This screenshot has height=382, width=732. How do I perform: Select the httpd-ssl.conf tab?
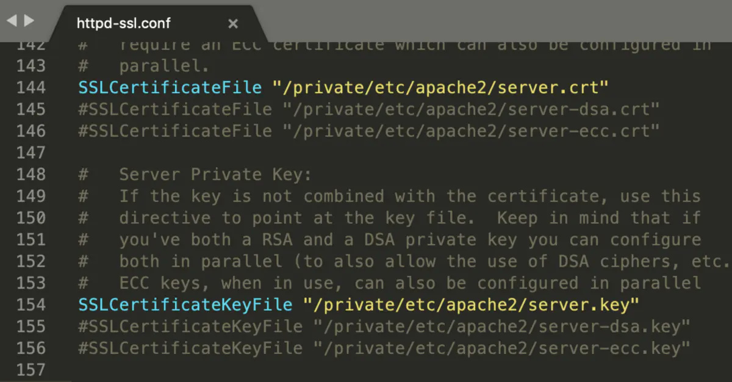click(x=124, y=24)
